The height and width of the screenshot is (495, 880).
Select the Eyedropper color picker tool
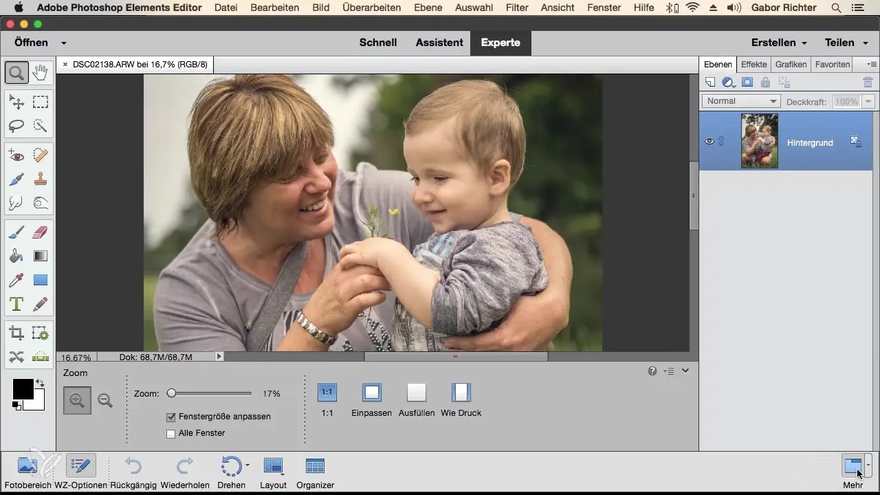coord(16,280)
